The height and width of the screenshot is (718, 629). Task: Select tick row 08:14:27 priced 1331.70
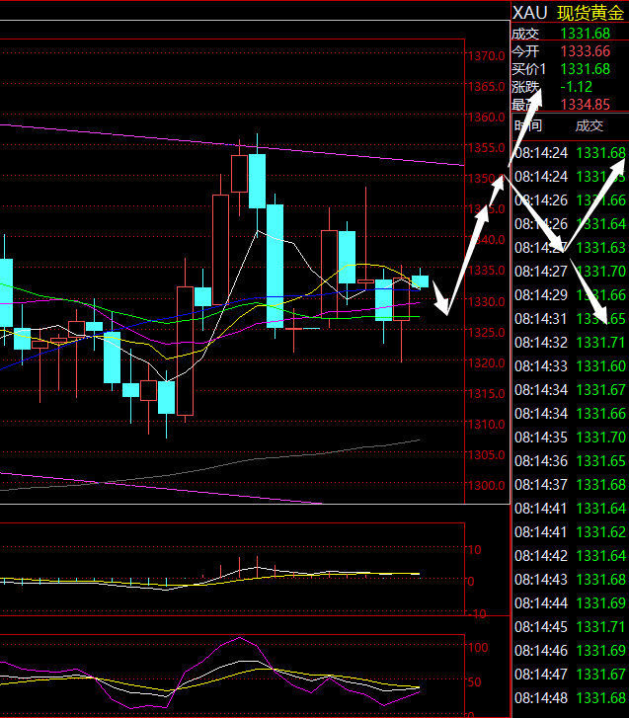570,272
